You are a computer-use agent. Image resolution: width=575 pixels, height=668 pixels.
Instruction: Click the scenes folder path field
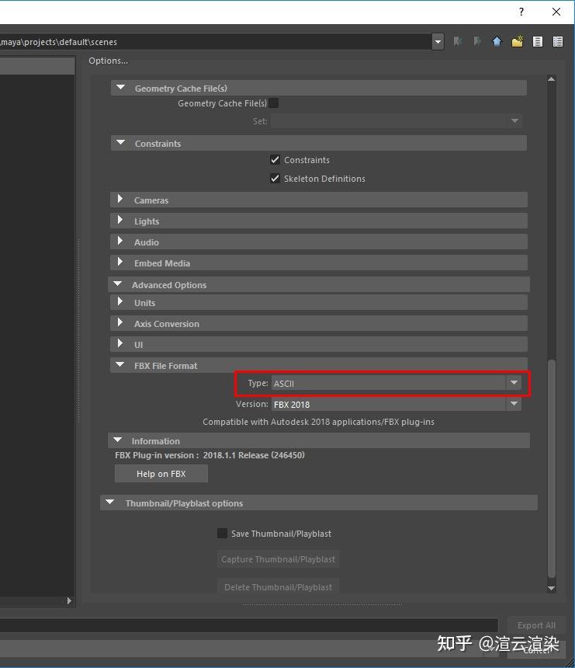click(x=216, y=42)
